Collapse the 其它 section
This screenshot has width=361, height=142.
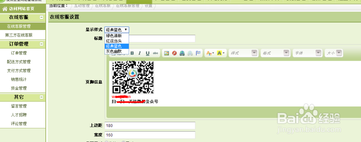[x=42, y=97]
